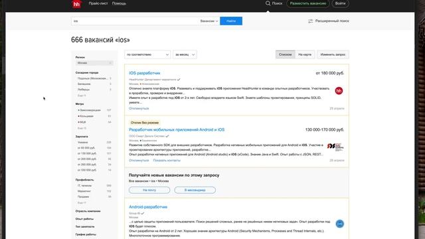Filter salary от 65 000 руб.

click(86, 148)
